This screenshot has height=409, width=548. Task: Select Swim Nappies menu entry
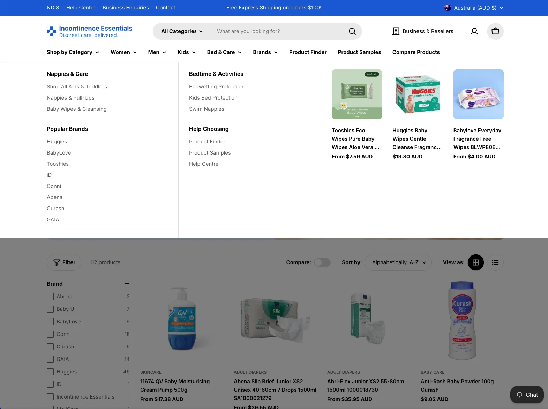tap(207, 109)
